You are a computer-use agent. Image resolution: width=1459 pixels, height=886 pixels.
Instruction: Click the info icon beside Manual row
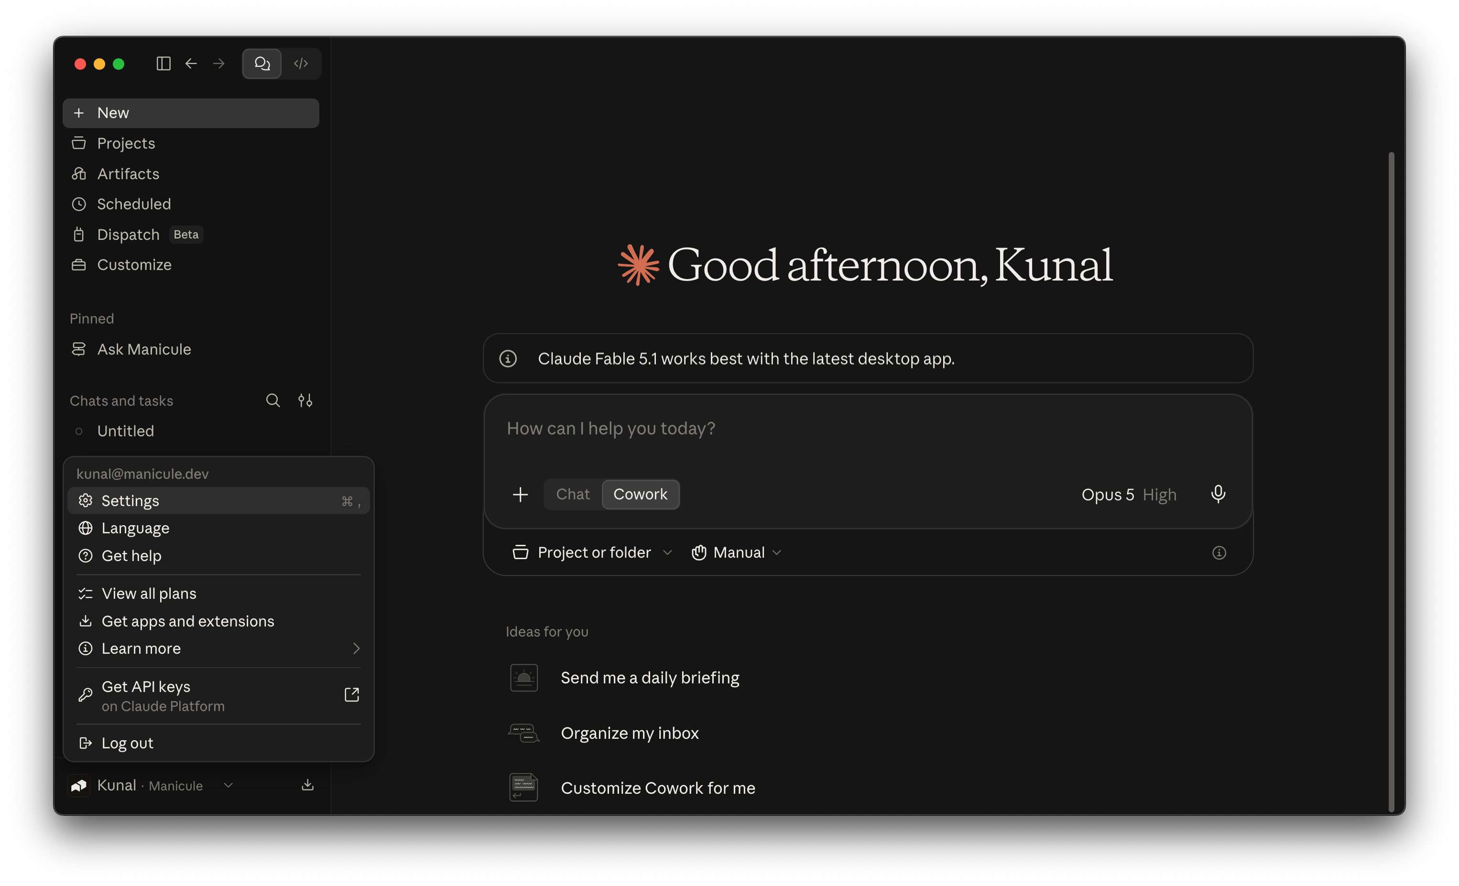pos(1219,553)
